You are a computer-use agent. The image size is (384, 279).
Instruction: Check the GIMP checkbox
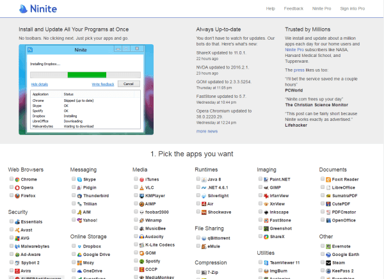point(260,187)
